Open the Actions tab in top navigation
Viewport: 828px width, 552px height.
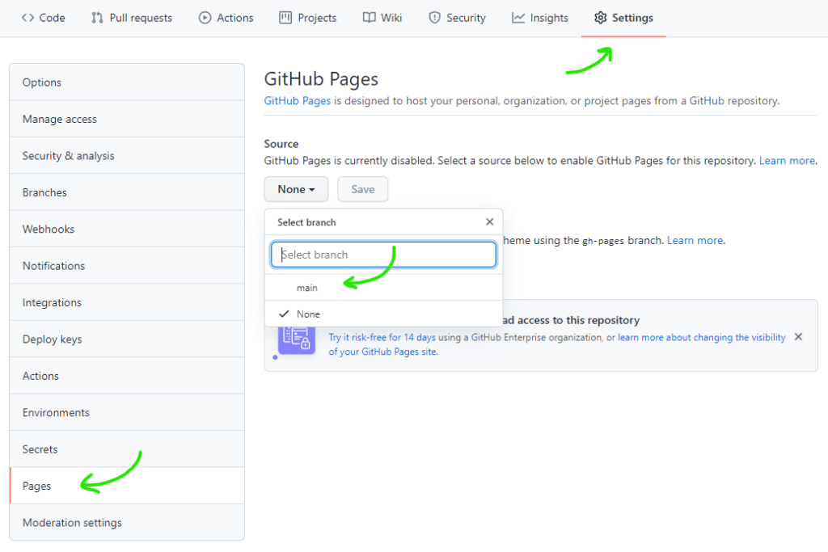coord(226,18)
